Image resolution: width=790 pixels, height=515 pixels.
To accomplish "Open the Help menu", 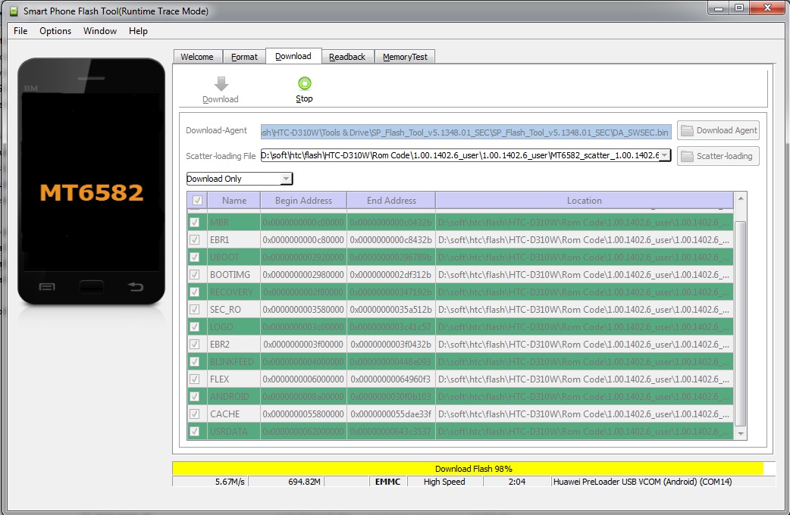I will [x=138, y=31].
